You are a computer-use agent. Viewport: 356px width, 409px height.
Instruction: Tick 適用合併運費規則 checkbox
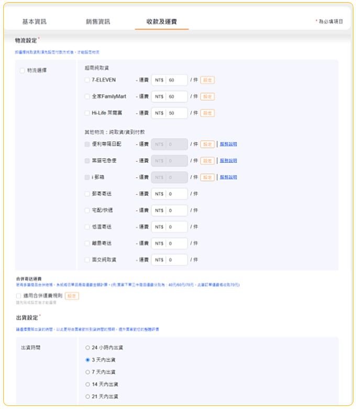pyautogui.click(x=19, y=296)
